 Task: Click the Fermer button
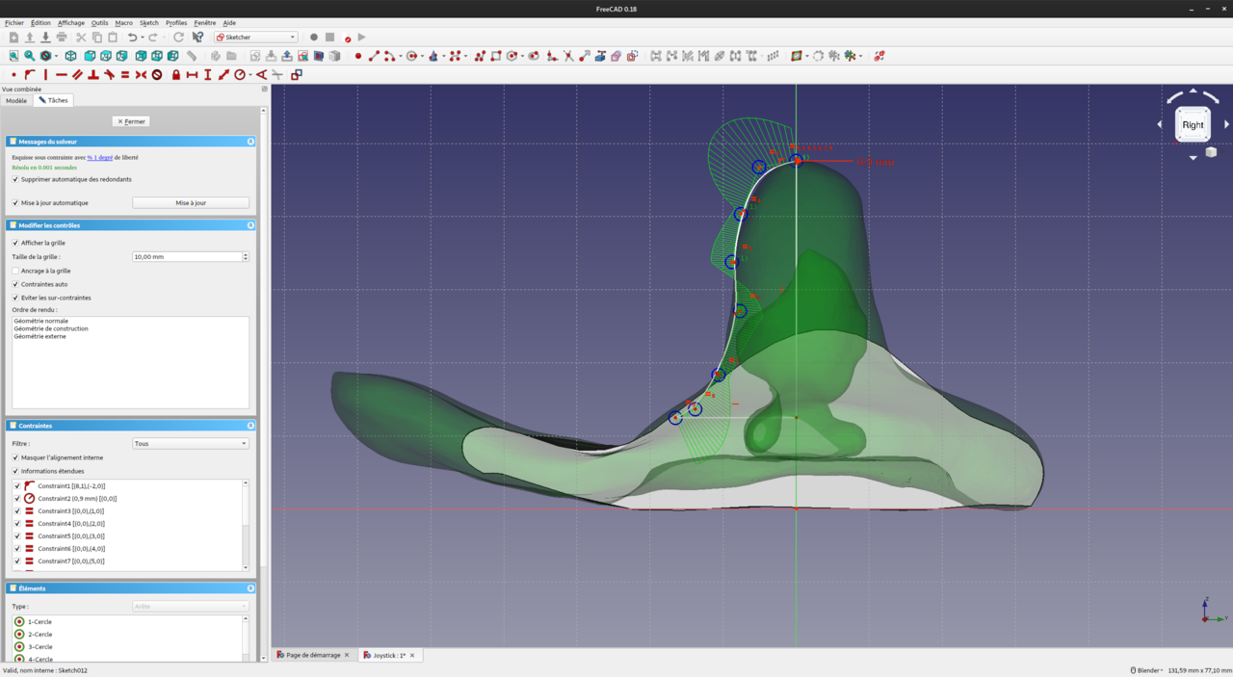[131, 121]
